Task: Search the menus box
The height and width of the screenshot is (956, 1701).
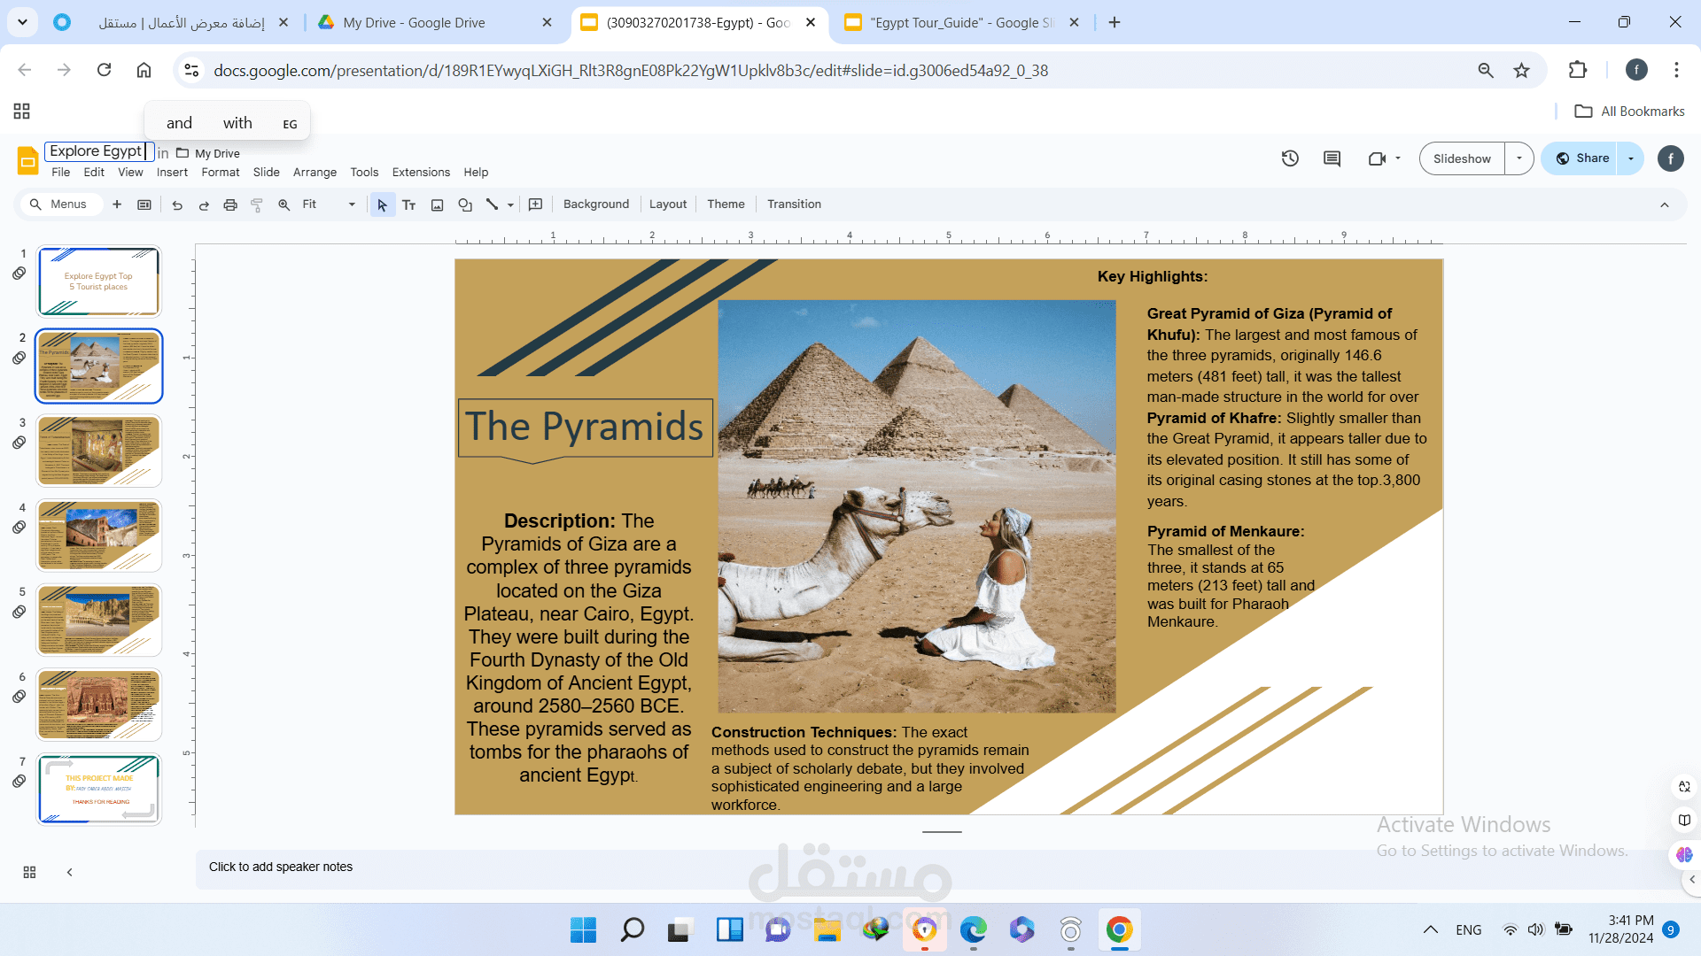Action: pyautogui.click(x=61, y=204)
